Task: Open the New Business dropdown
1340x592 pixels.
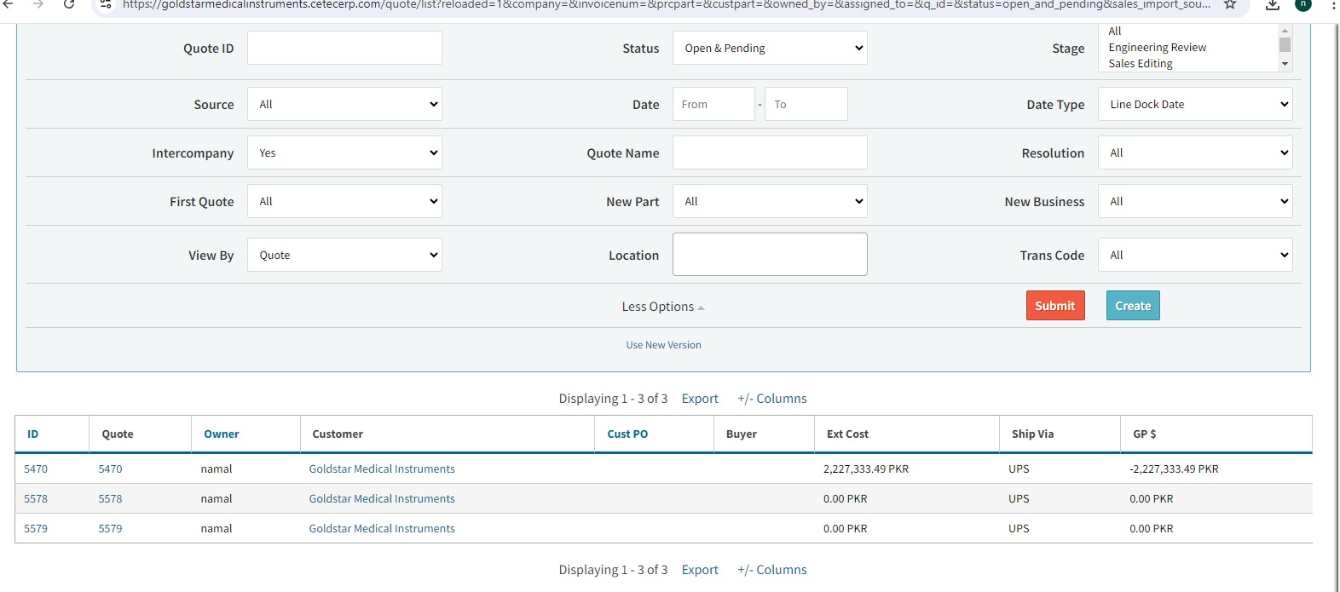Action: click(1195, 201)
